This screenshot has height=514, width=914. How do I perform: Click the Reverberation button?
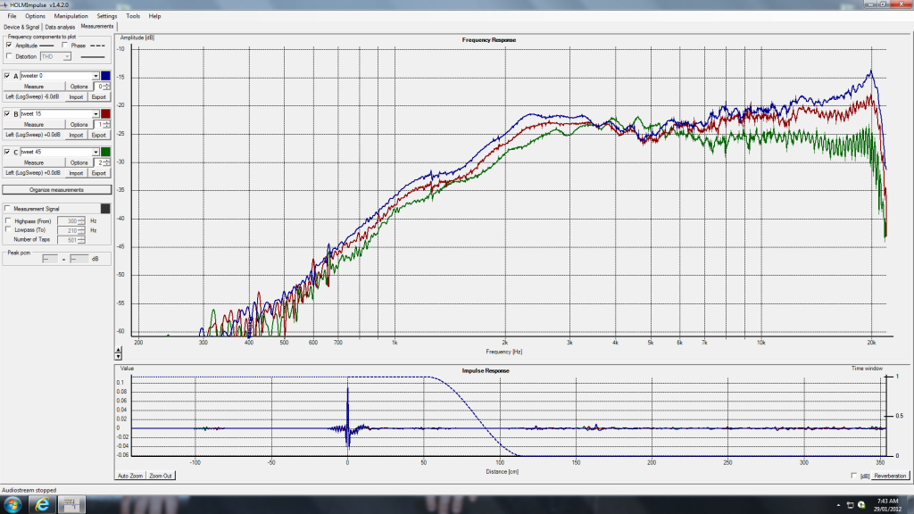[890, 476]
